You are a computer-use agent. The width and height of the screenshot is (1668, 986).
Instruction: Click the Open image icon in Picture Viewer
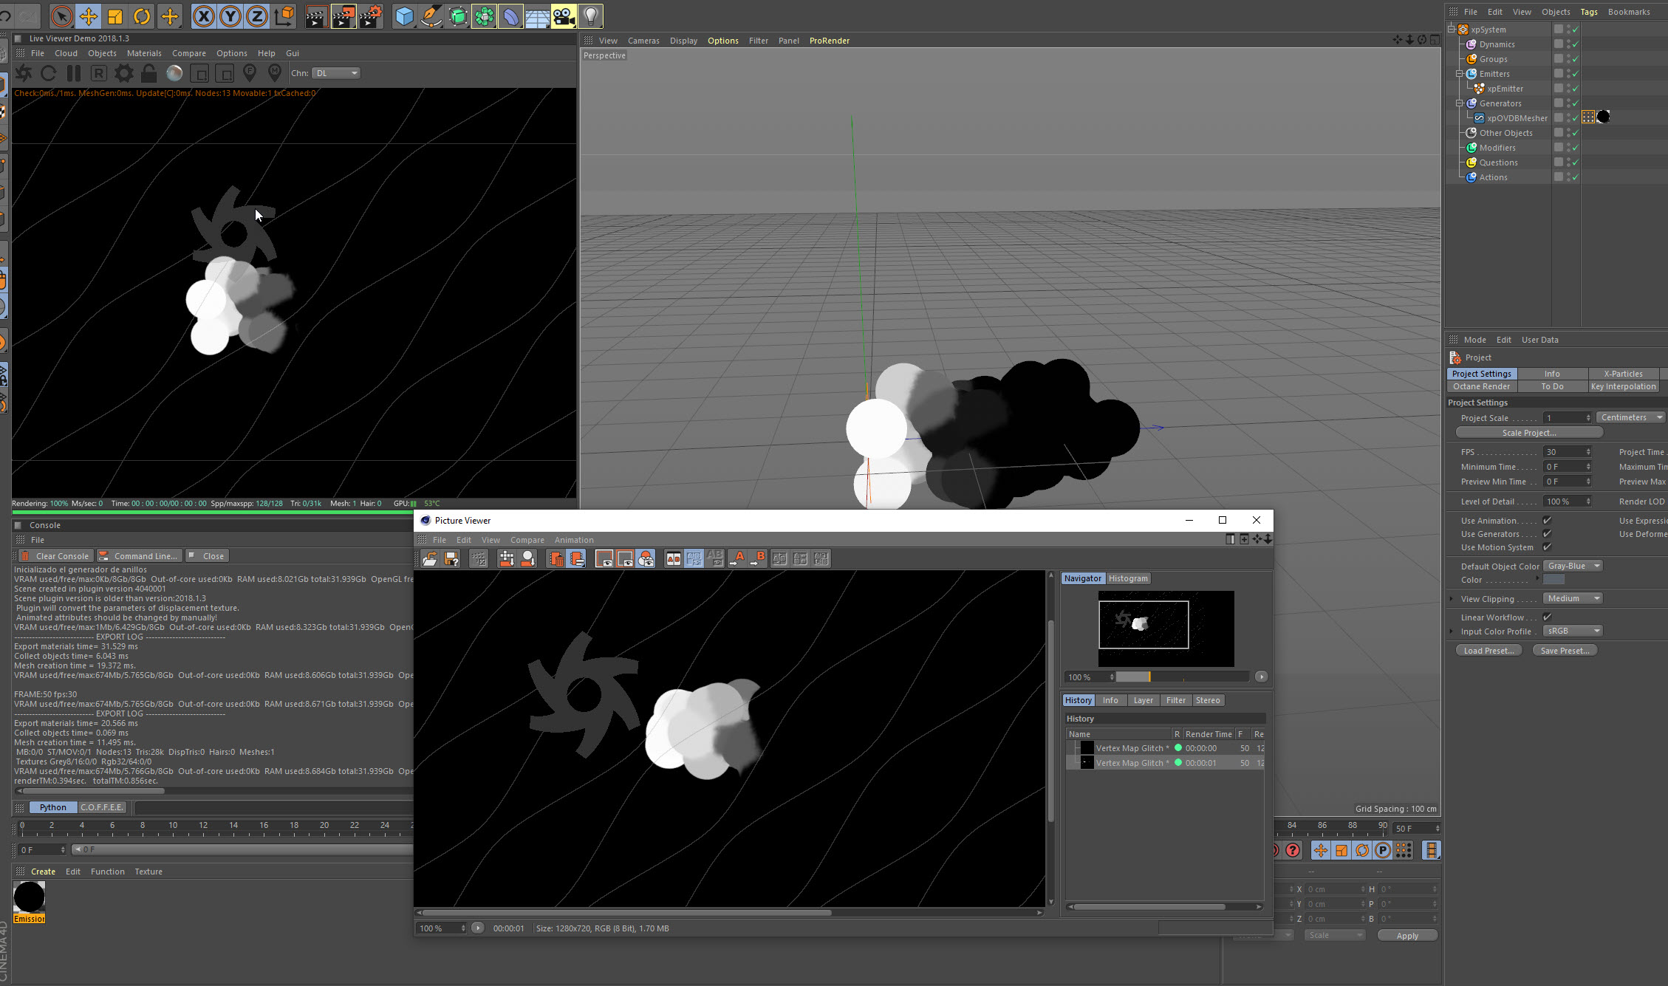click(430, 559)
